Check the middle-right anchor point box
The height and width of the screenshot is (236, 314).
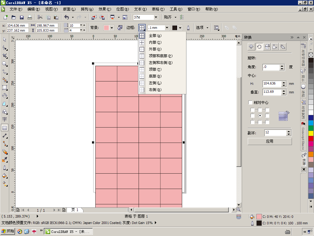click(267, 116)
